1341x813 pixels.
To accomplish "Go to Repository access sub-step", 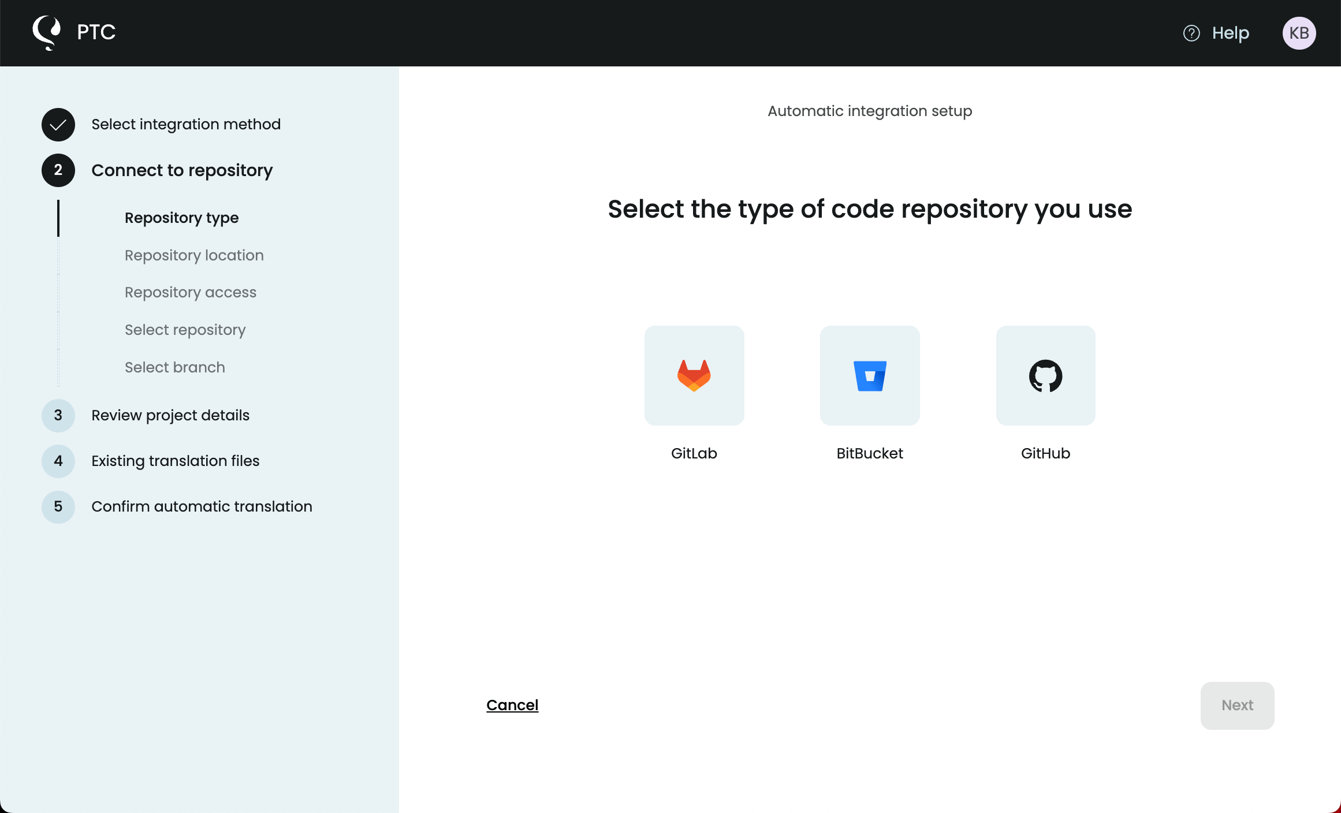I will 190,292.
